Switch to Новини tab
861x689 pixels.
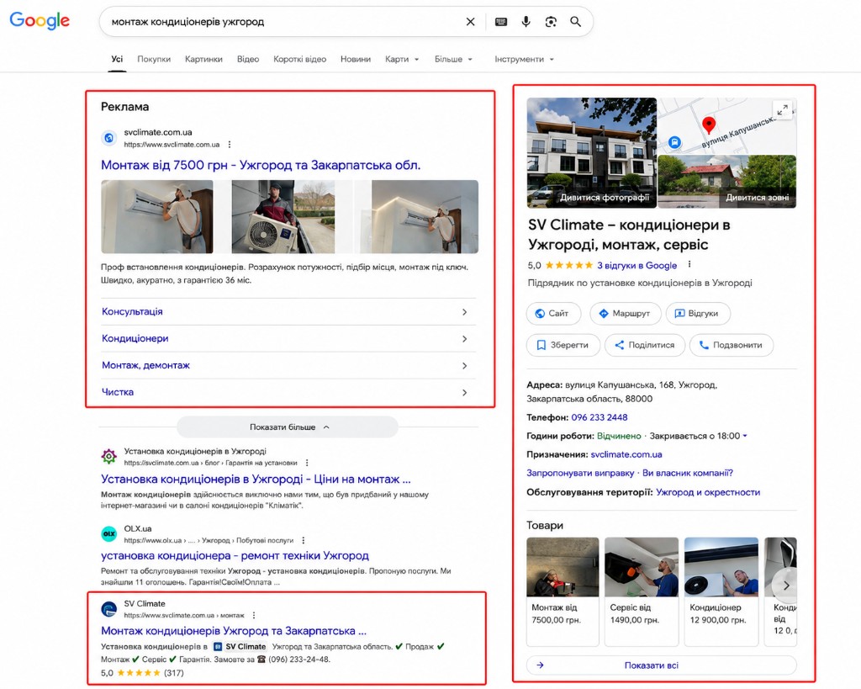click(x=356, y=60)
